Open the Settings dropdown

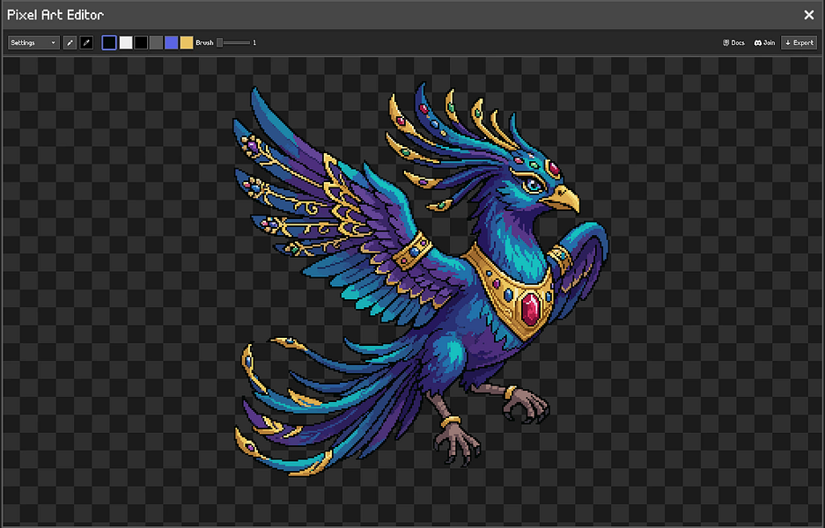[33, 42]
